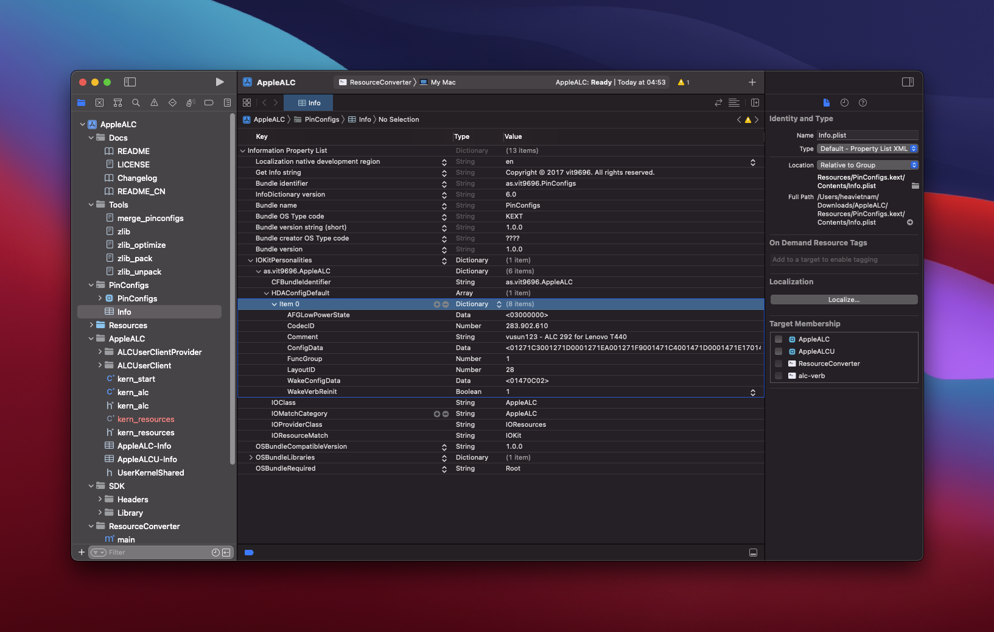Reveal Info.plist in Finder folder icon
Image resolution: width=994 pixels, height=632 pixels.
click(x=915, y=186)
